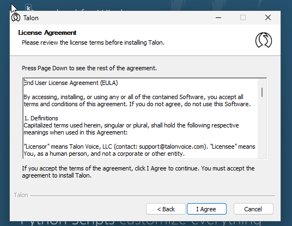The width and height of the screenshot is (292, 226).
Task: Click the 'k' icon behind the installer window
Action: click(x=28, y=8)
